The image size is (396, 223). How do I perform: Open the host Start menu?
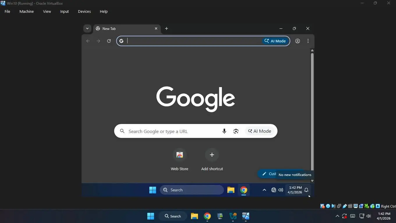(x=151, y=216)
